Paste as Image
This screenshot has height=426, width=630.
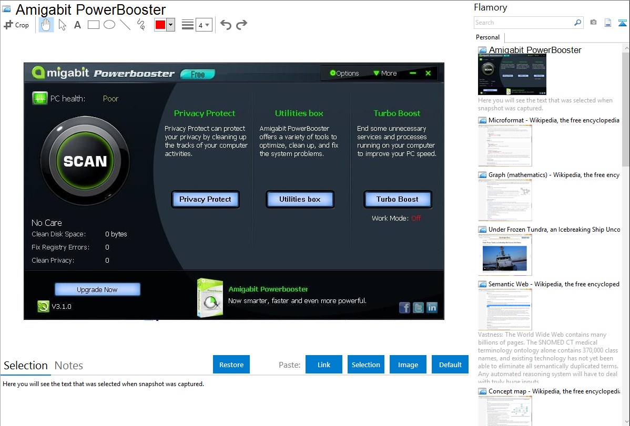(408, 365)
